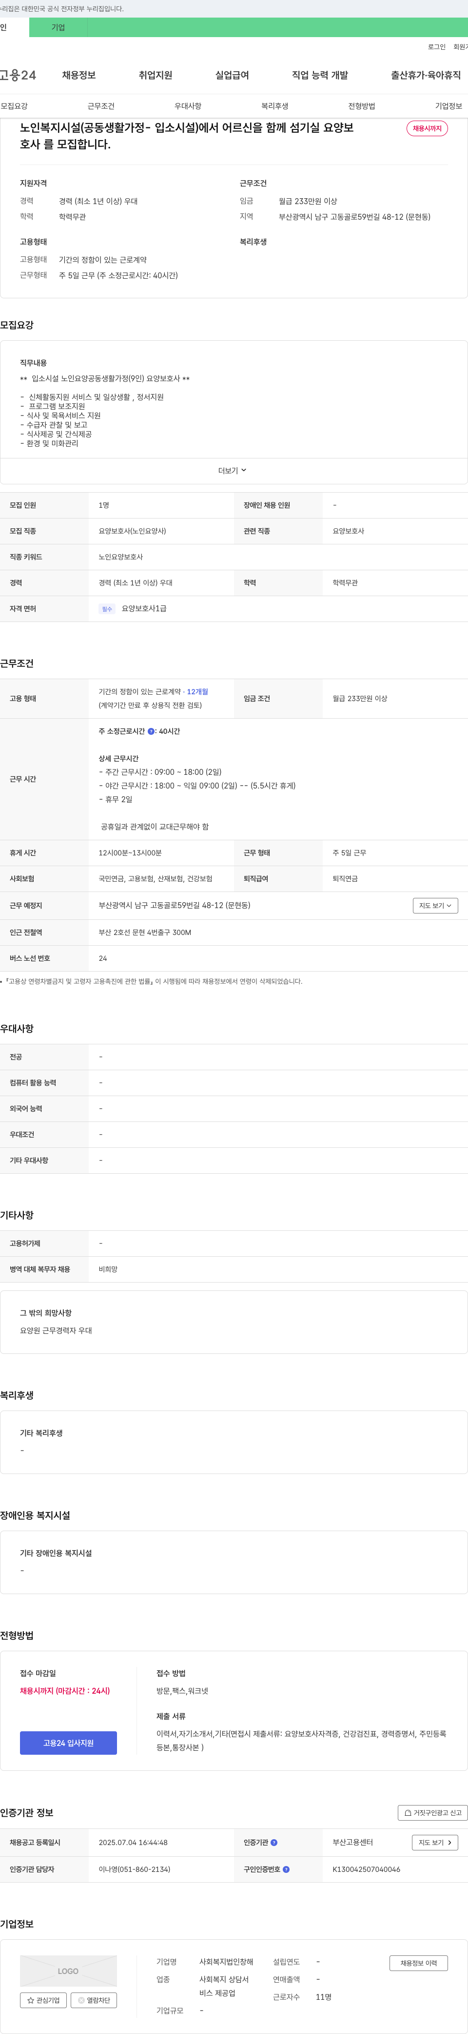This screenshot has width=468, height=2034.
Task: Click the 채용시까지 (마감시간 : 24시) deadline text
Action: pyautogui.click(x=65, y=1691)
